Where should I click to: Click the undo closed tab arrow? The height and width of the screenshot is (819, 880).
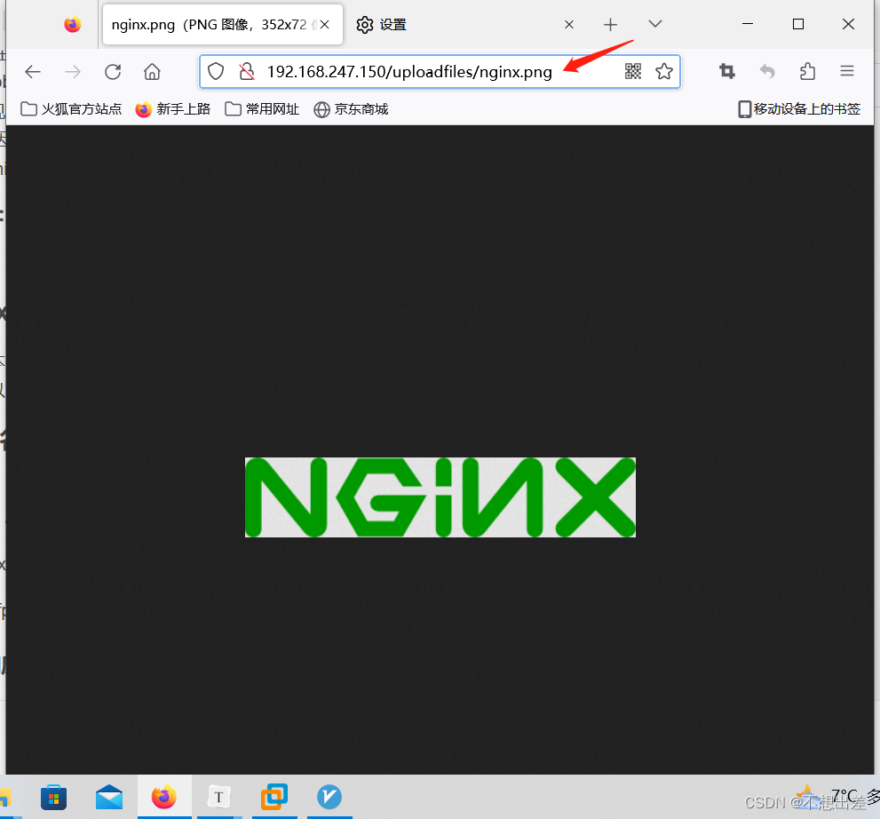pyautogui.click(x=767, y=71)
